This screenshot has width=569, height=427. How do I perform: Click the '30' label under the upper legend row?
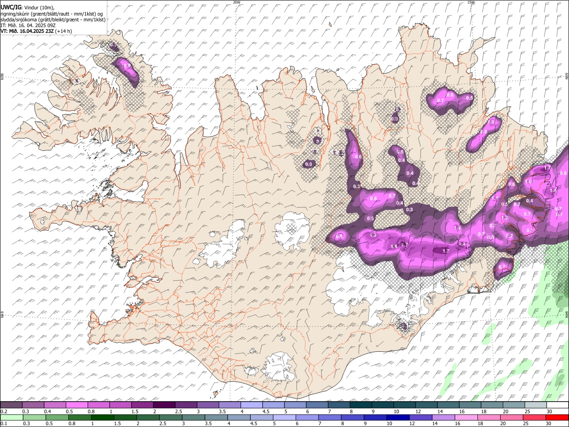(x=549, y=411)
